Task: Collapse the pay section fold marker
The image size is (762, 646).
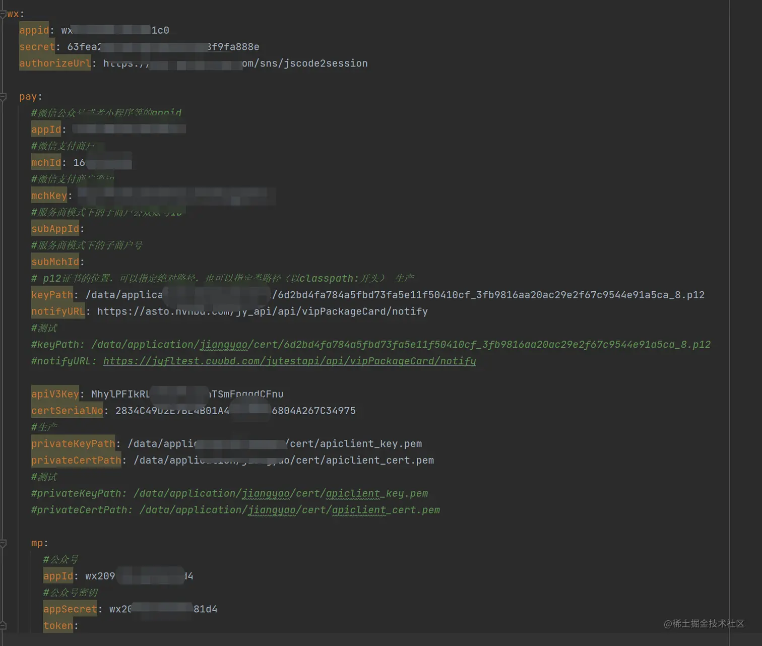Action: (3, 96)
